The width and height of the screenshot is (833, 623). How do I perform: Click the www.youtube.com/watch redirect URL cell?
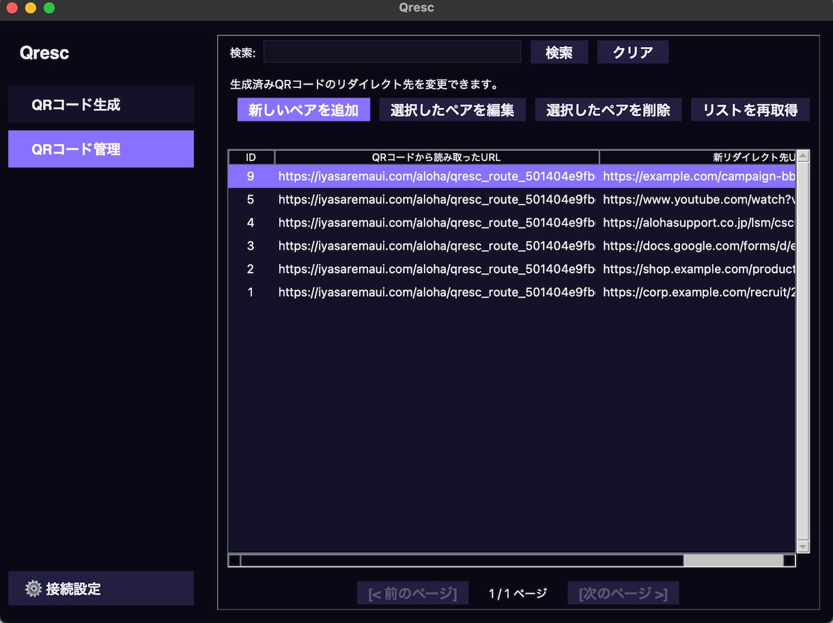click(x=698, y=199)
